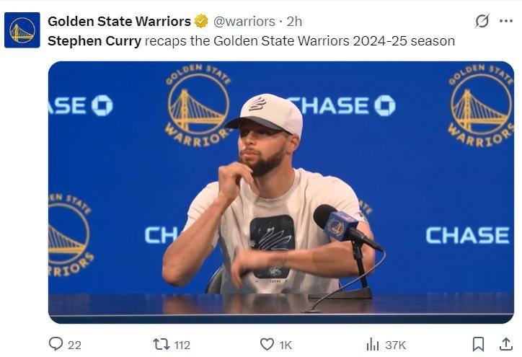Click the 22 replies count
Image resolution: width=522 pixels, height=357 pixels.
74,345
